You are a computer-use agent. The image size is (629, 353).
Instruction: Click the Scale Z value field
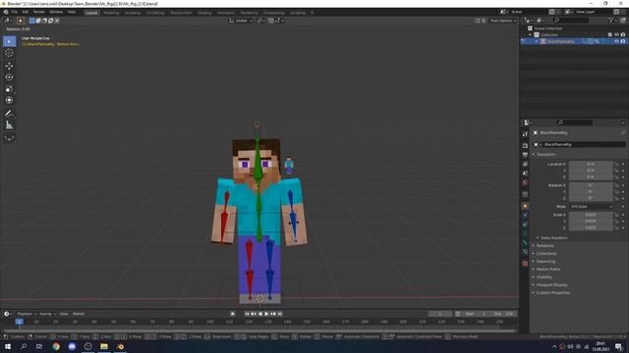pyautogui.click(x=591, y=227)
